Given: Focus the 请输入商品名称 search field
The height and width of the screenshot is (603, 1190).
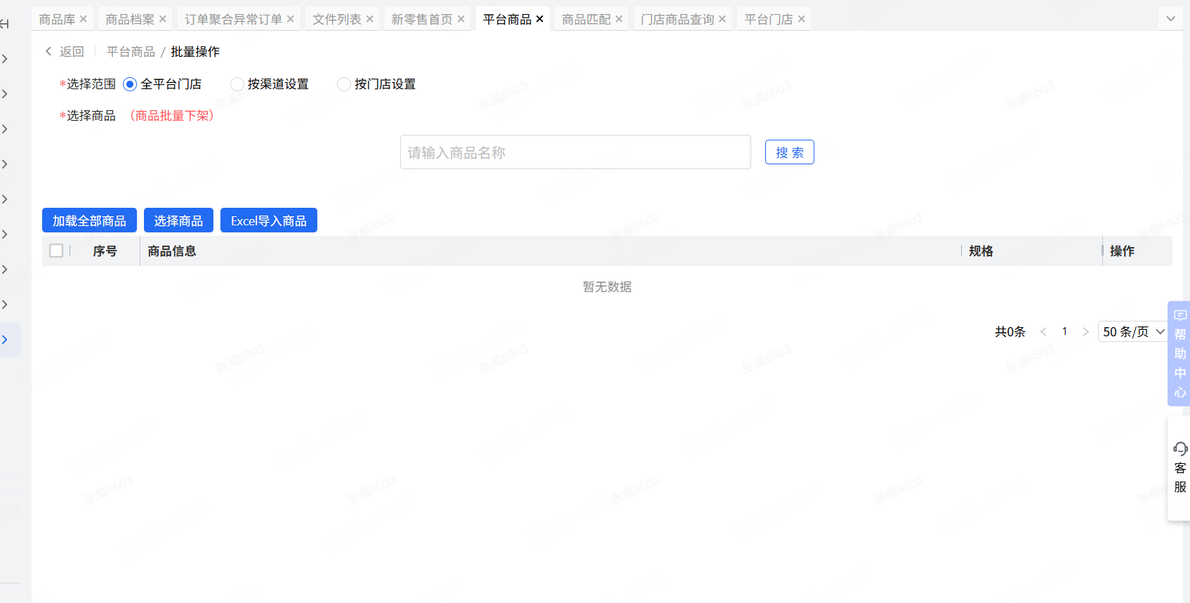Looking at the screenshot, I should pos(576,152).
